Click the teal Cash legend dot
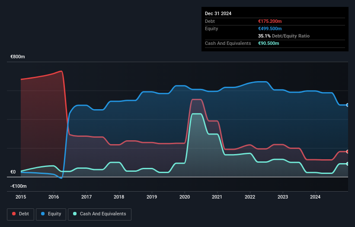355x227 pixels. click(x=75, y=214)
